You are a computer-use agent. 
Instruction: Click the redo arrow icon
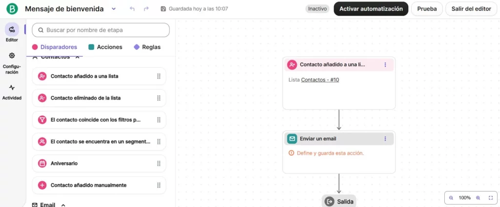click(x=146, y=9)
